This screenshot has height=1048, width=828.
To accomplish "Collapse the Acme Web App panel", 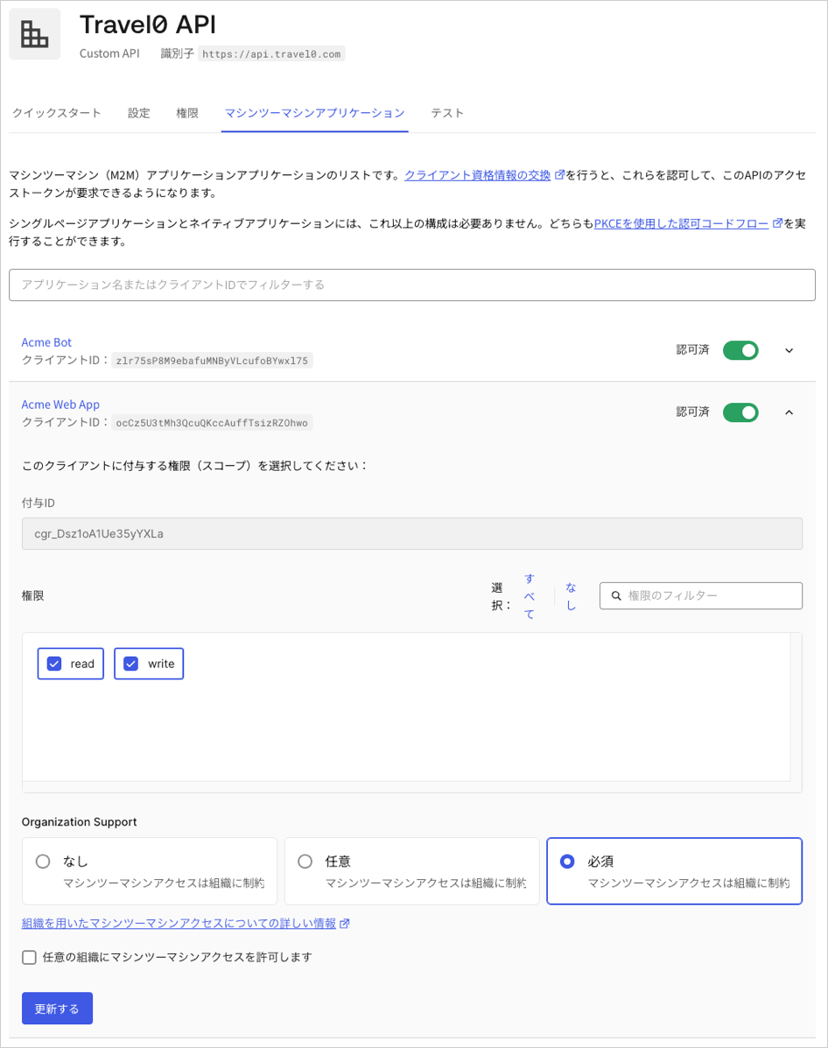I will tap(789, 411).
